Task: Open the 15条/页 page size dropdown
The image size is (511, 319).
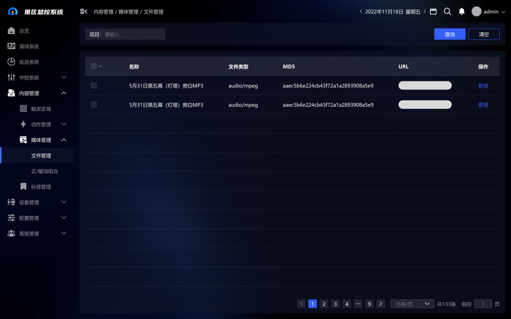Action: [412, 304]
